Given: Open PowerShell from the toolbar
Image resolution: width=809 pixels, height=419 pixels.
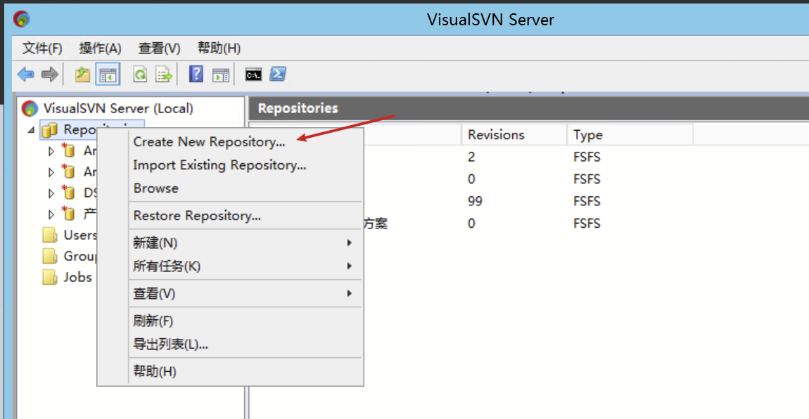Looking at the screenshot, I should pyautogui.click(x=277, y=74).
